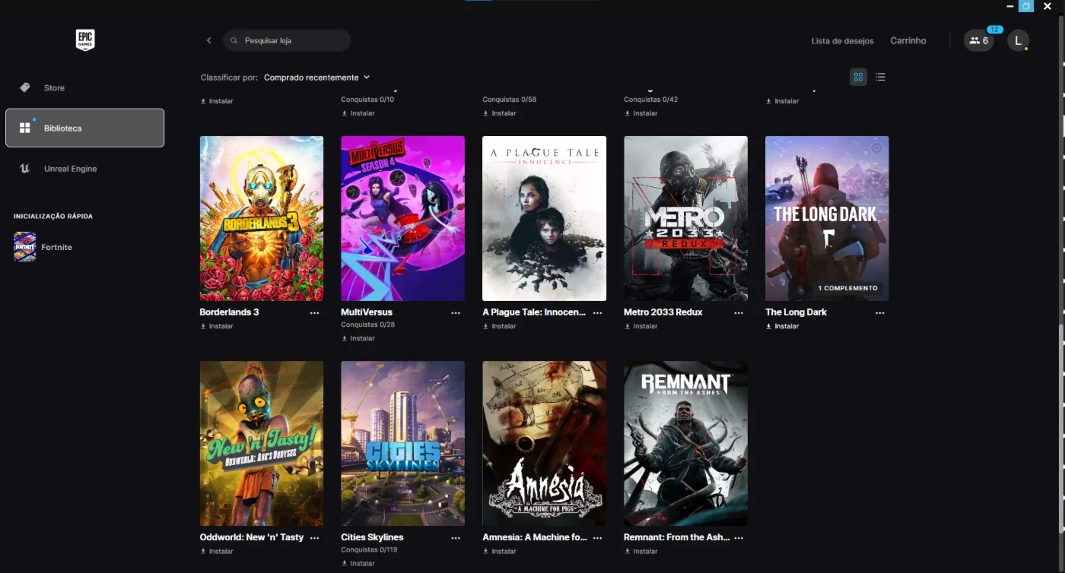Open Borderlands 3 more options menu
Image resolution: width=1065 pixels, height=573 pixels.
314,313
